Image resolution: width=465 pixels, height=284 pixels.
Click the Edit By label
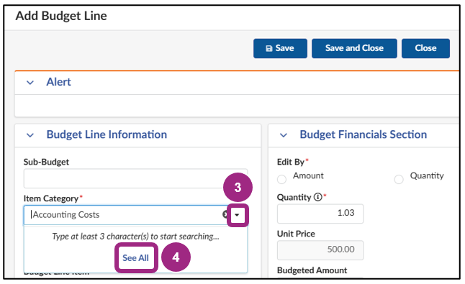291,162
